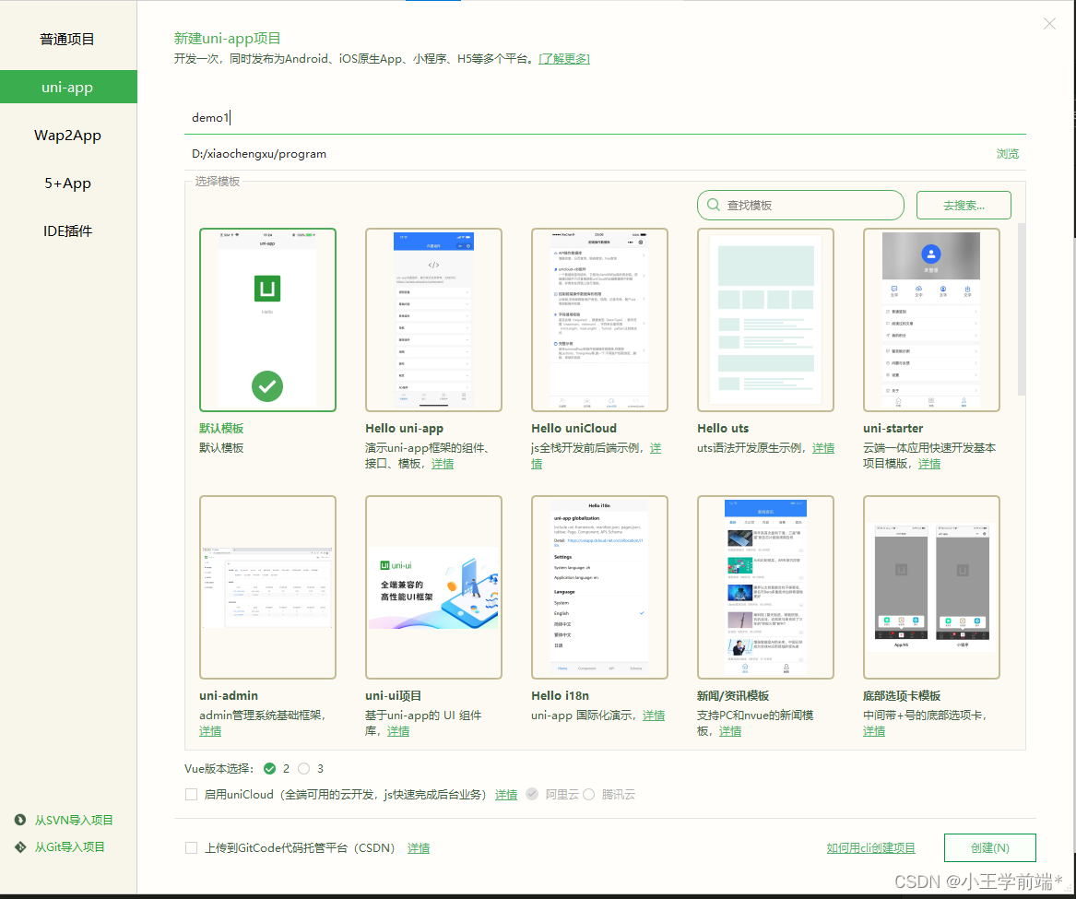This screenshot has height=899, width=1076.
Task: Select the uni-app sidebar tab
Action: pyautogui.click(x=67, y=88)
